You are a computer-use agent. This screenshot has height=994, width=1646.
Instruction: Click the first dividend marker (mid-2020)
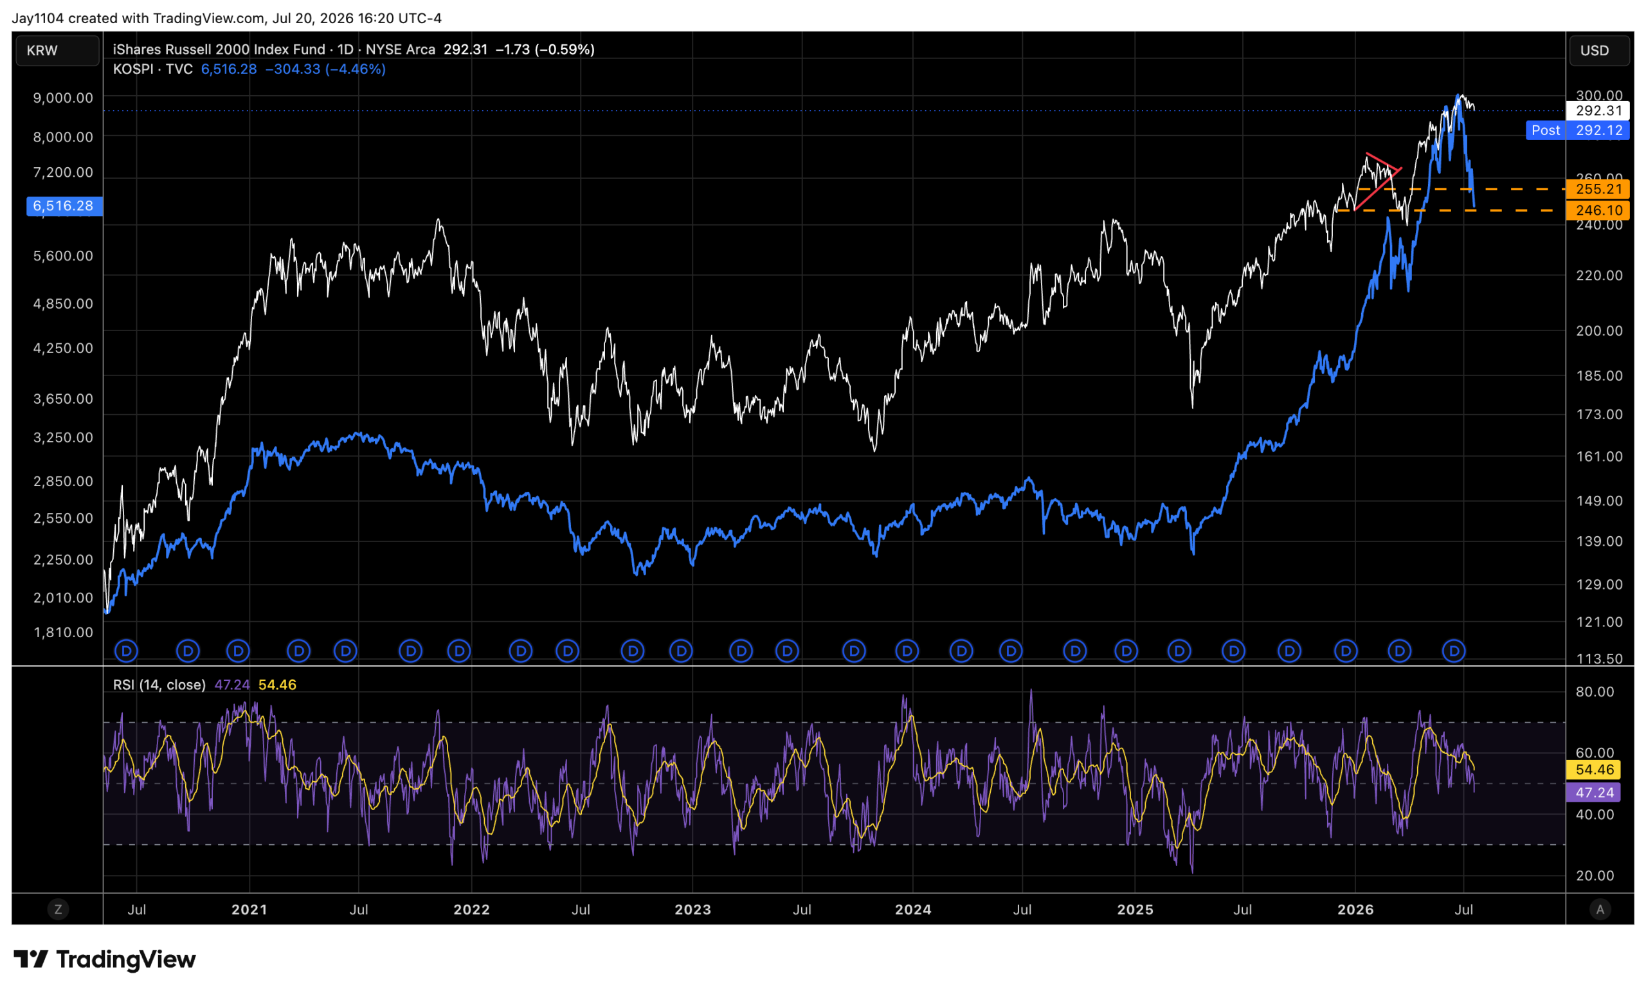click(x=126, y=651)
